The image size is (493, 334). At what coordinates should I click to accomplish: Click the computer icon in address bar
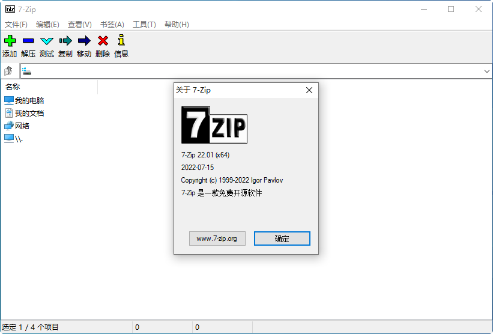pyautogui.click(x=27, y=71)
